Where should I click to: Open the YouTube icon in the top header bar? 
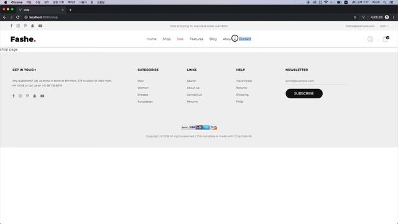point(40,26)
